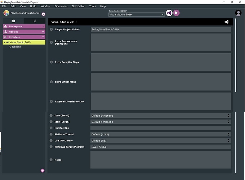Click the Exporters panel icon

[x=5, y=37]
